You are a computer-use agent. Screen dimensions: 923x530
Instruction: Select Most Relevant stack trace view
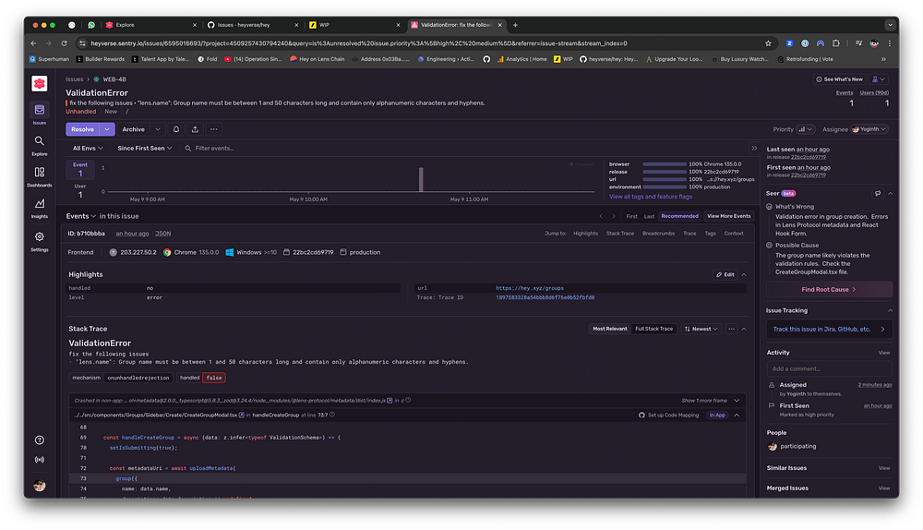coord(609,329)
